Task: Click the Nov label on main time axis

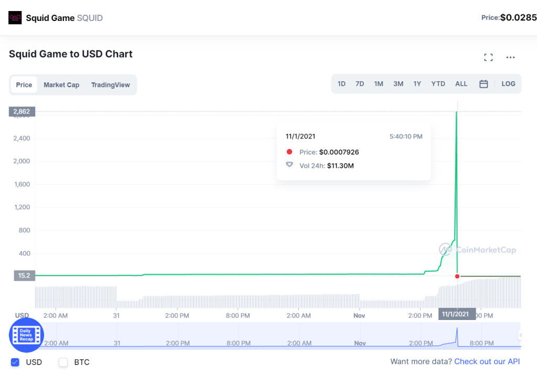Action: (359, 315)
